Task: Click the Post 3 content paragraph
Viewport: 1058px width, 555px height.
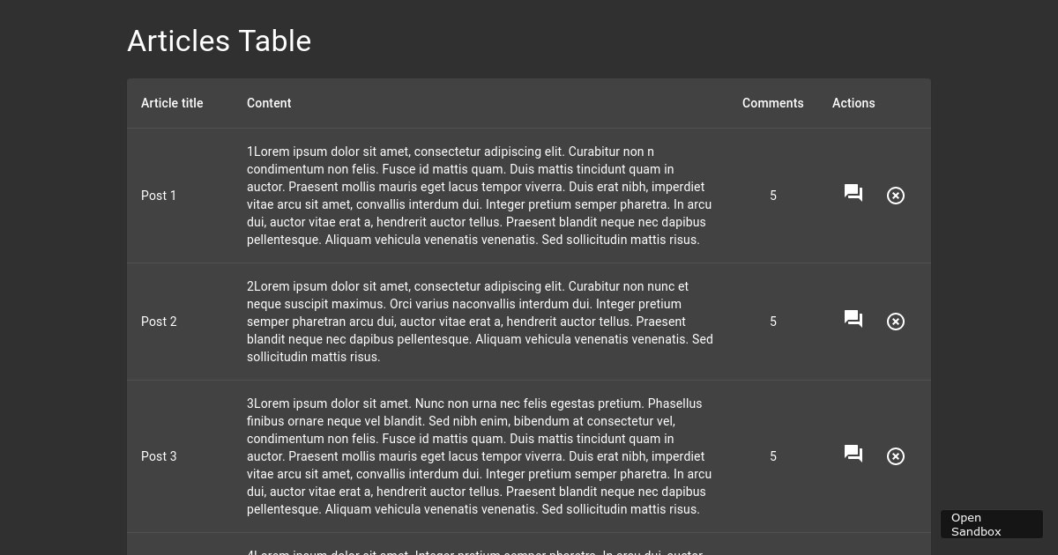Action: click(x=480, y=456)
